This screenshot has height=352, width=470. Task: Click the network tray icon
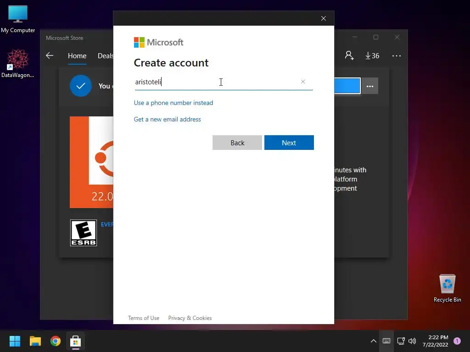click(x=401, y=341)
